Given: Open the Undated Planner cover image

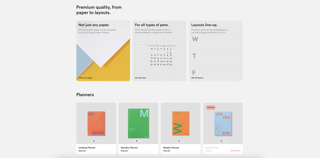Looking at the screenshot, I should pos(96,123).
